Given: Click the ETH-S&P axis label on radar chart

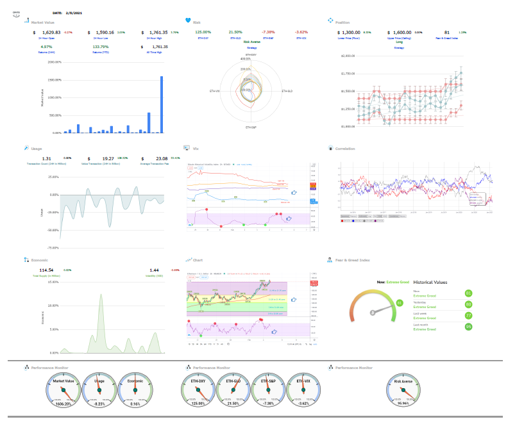Looking at the screenshot, I should (x=251, y=127).
